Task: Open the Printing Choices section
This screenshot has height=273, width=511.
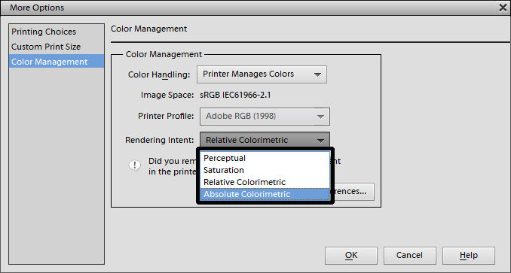Action: [x=44, y=32]
